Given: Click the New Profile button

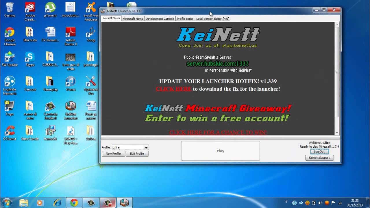Looking at the screenshot, I should [113, 154].
